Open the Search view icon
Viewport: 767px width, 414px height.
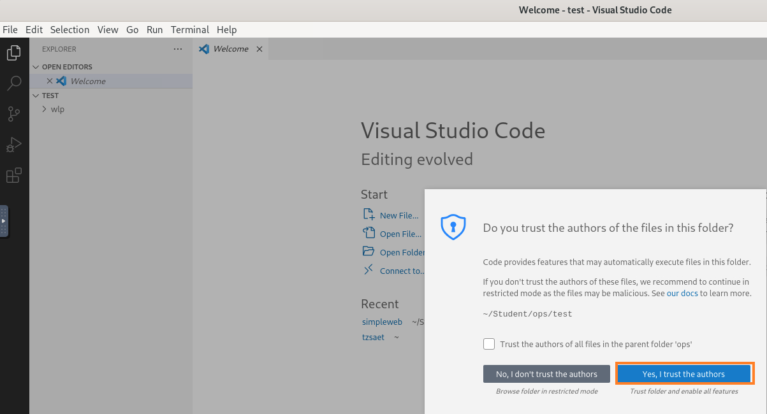tap(13, 83)
